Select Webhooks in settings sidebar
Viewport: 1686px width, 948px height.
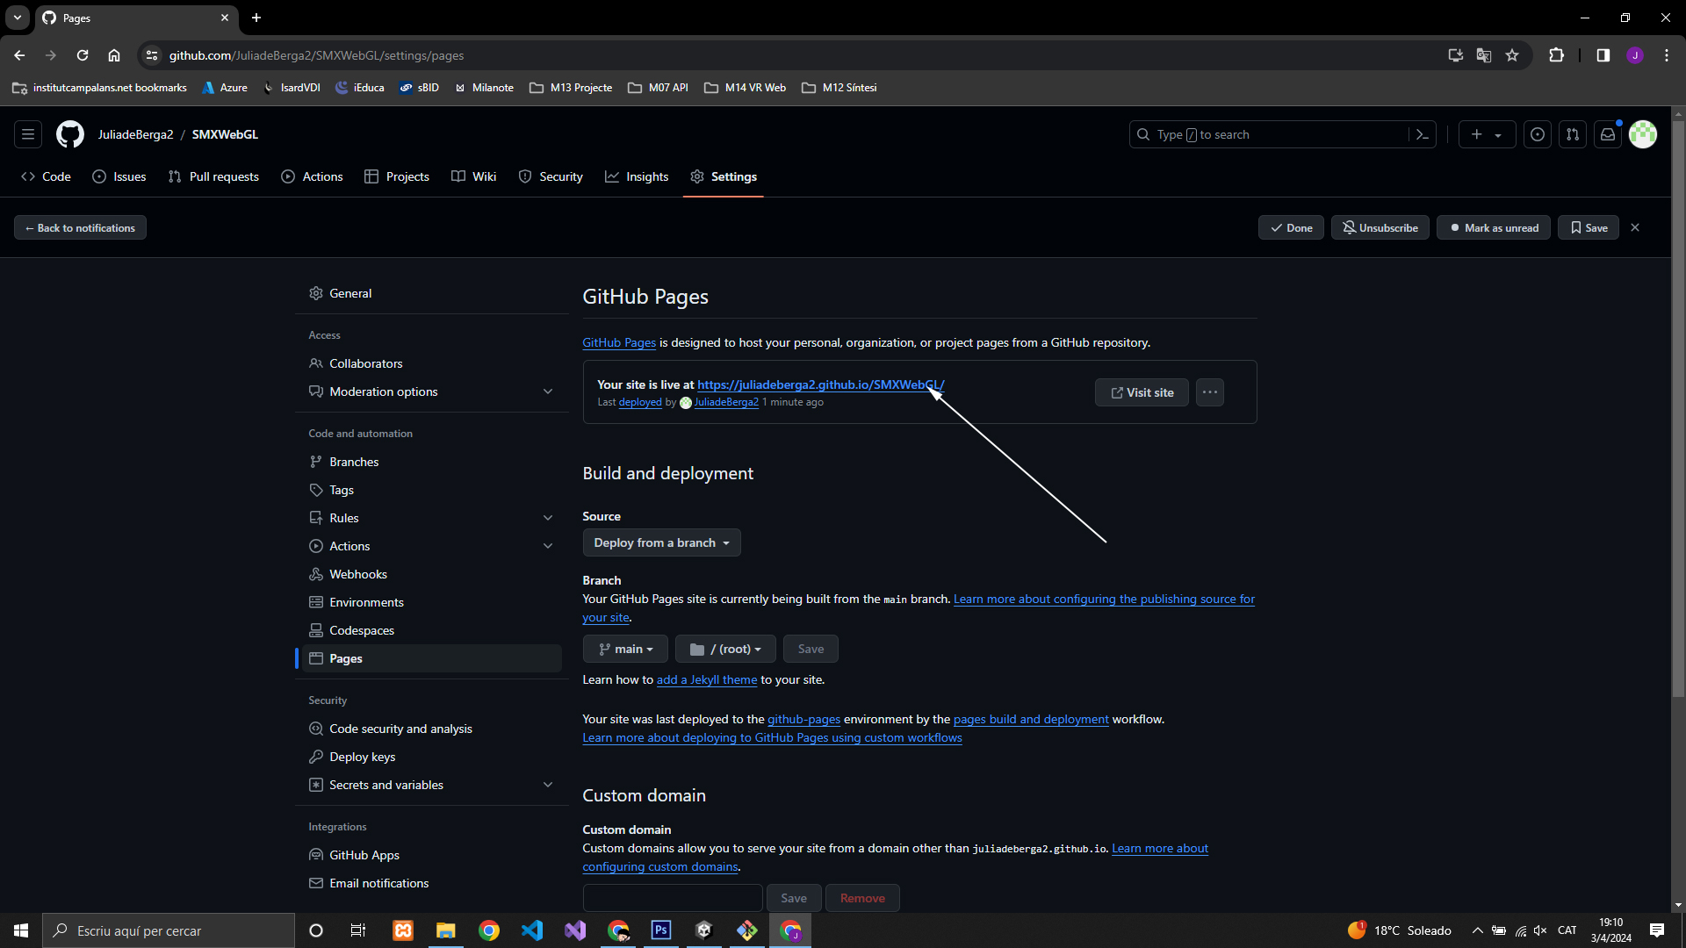[358, 574]
